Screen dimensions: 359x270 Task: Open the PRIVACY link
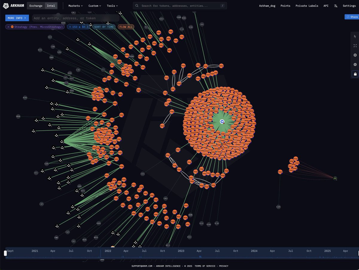[223, 266]
